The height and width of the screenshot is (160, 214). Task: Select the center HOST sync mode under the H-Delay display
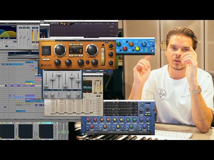coord(76,56)
